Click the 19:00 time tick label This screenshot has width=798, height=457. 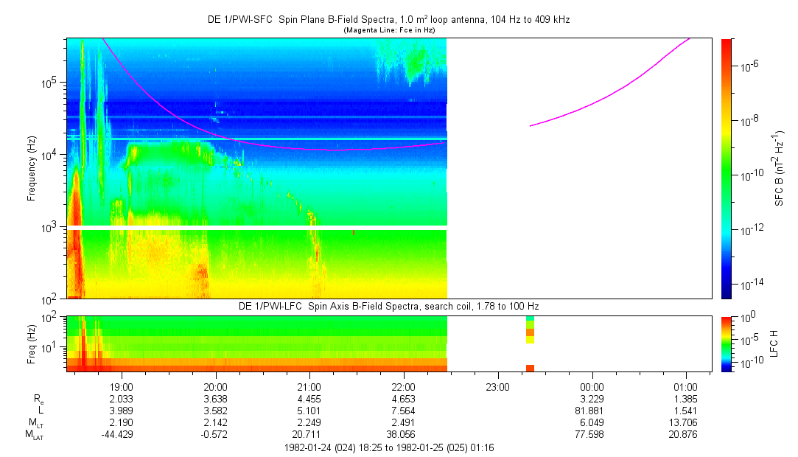[122, 387]
